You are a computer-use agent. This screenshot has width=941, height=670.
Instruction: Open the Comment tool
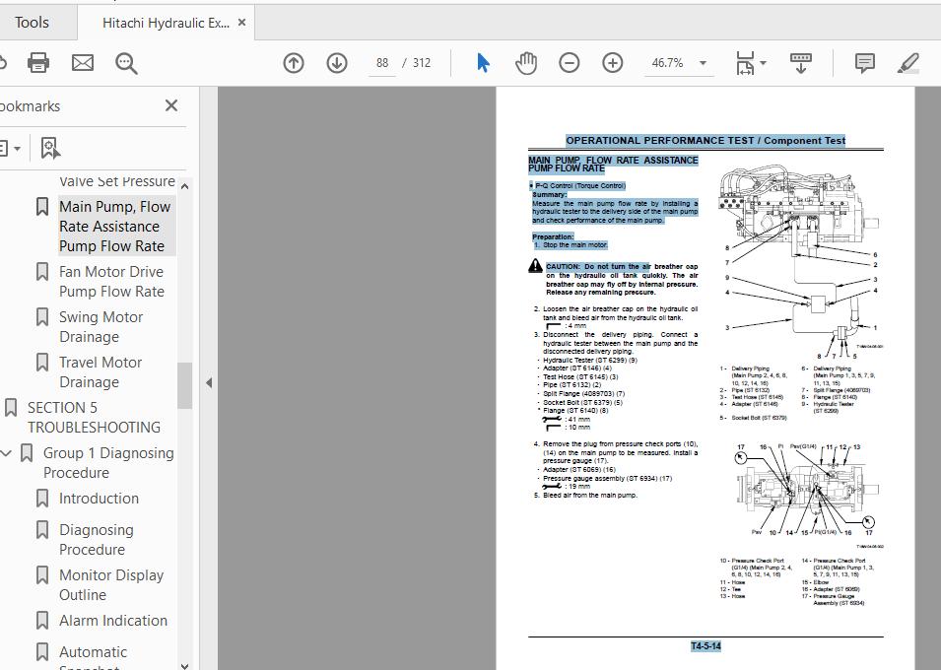(x=864, y=62)
